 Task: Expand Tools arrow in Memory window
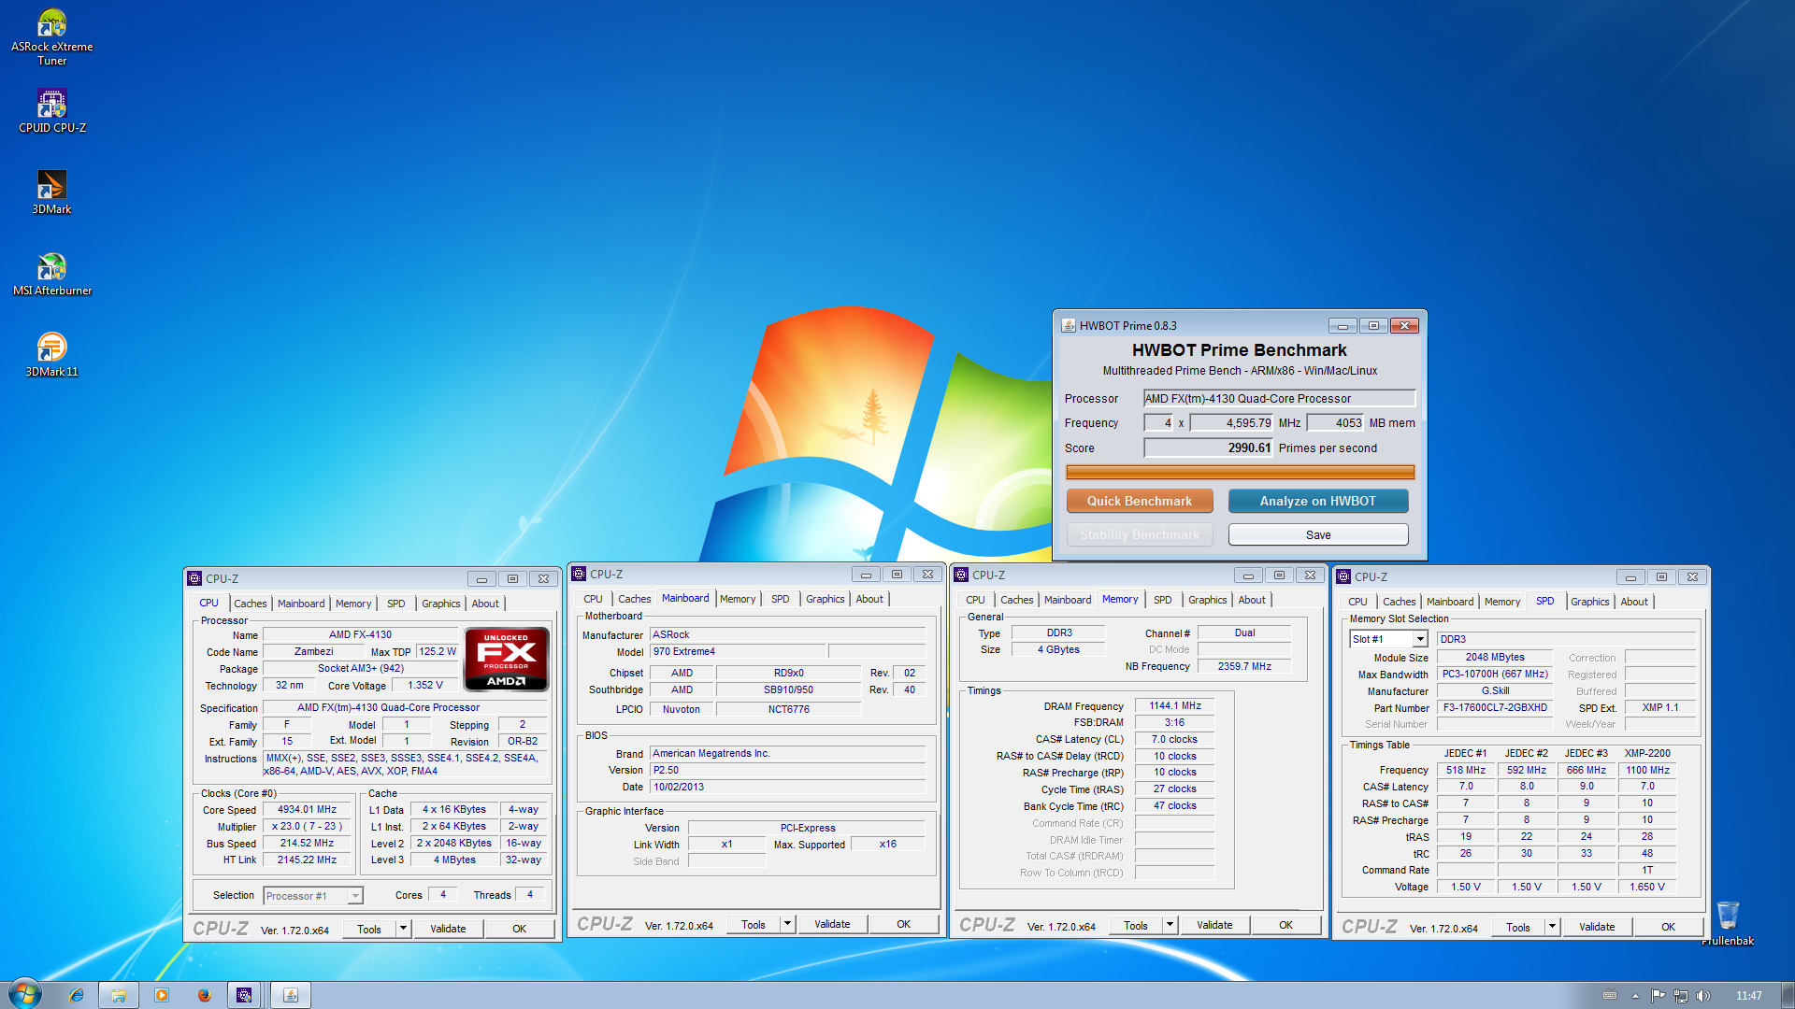coord(1170,925)
